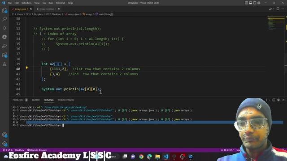Add a new terminal with plus icon
Screen dimensions: 287x161
pyautogui.click(x=266, y=100)
